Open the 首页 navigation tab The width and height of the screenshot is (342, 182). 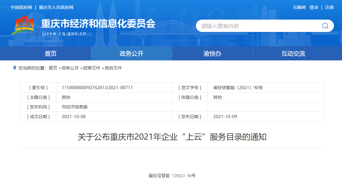click(x=51, y=53)
